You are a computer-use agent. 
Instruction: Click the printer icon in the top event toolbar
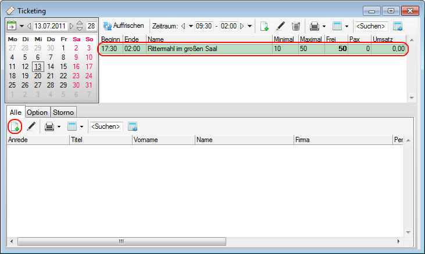[x=314, y=26]
